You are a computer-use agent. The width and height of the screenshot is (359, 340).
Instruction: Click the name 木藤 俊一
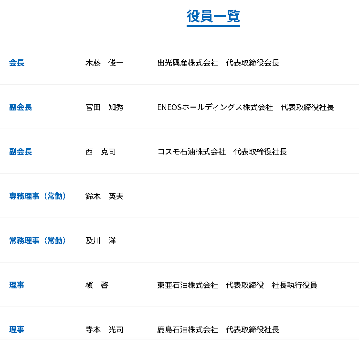point(104,63)
